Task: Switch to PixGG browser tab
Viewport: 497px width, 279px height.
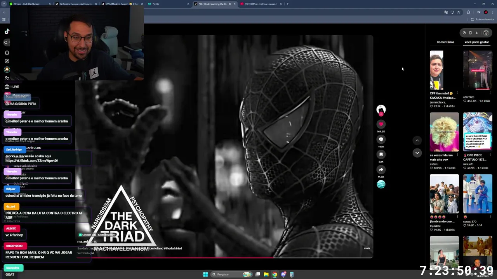Action: 168,4
